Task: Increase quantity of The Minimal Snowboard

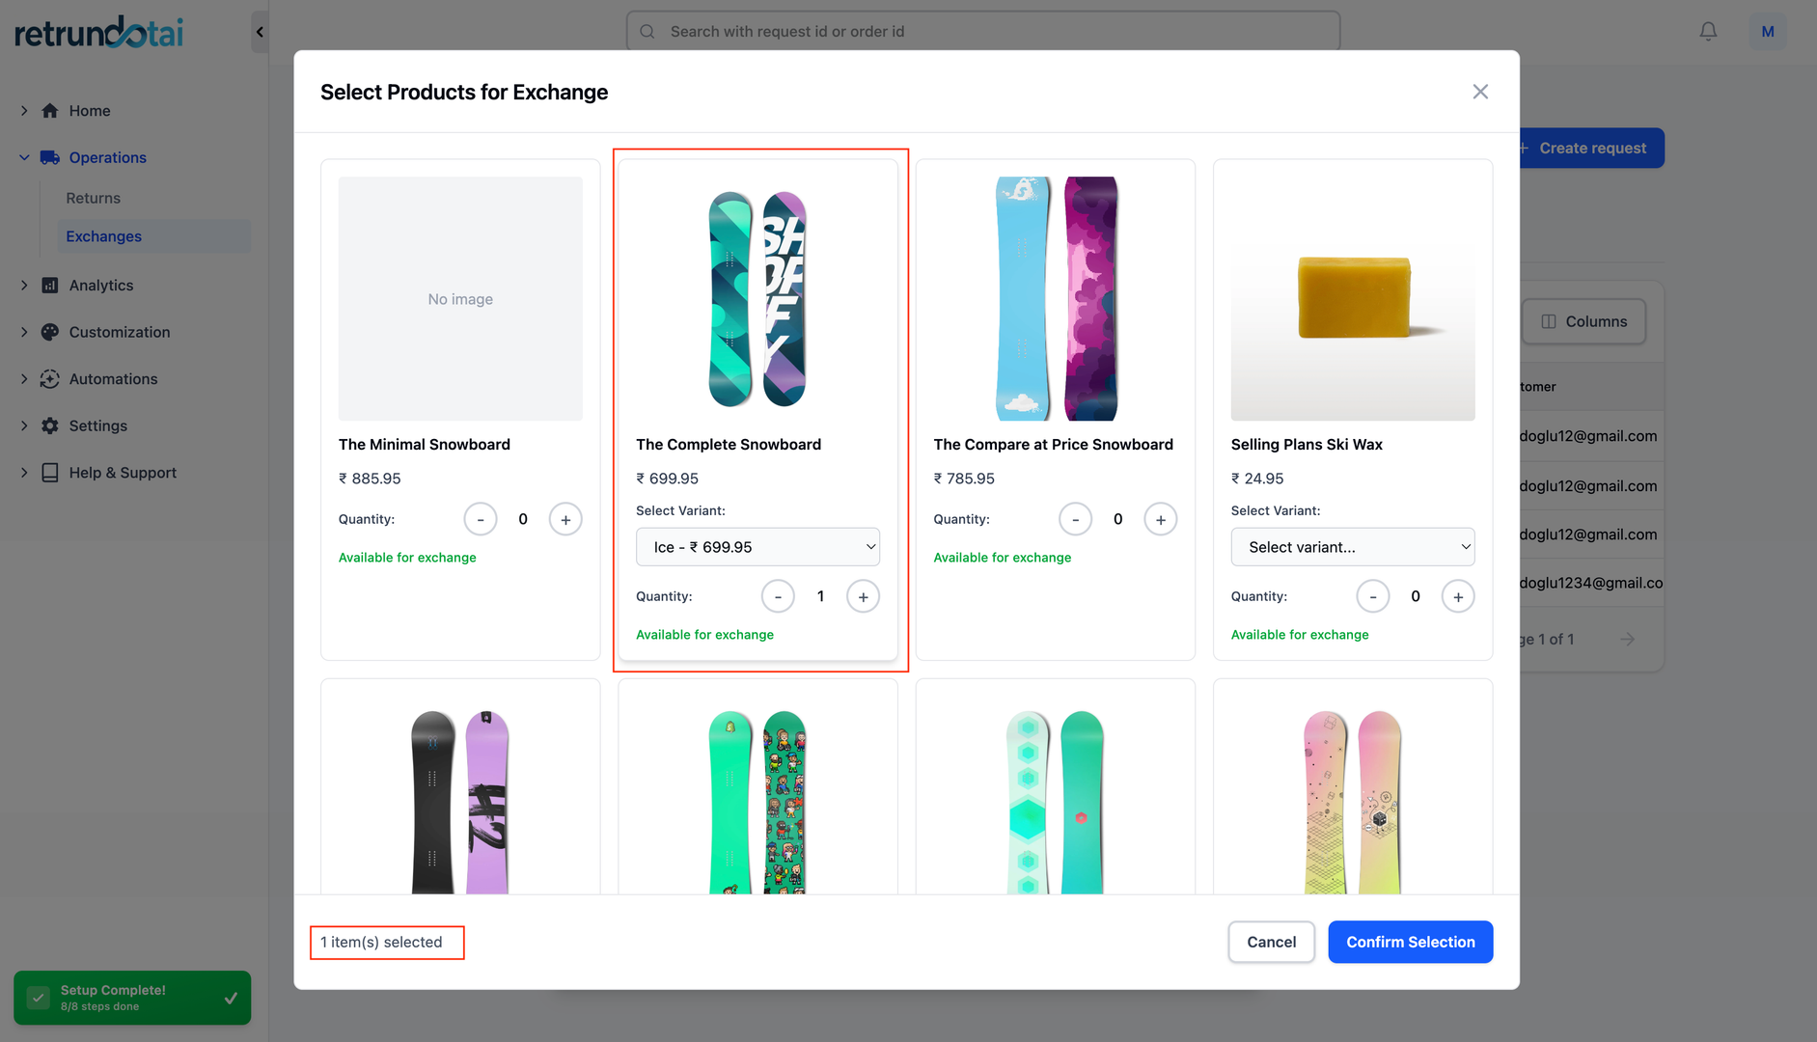Action: pyautogui.click(x=565, y=519)
